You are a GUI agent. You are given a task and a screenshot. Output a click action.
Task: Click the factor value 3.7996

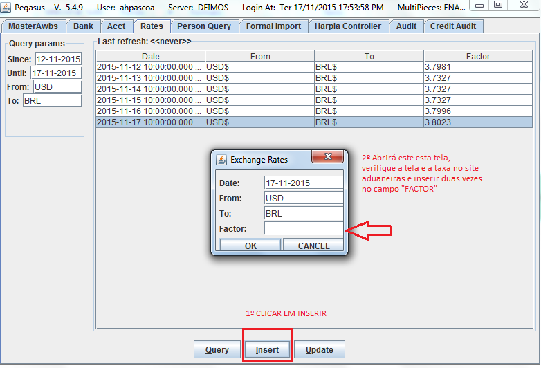pyautogui.click(x=438, y=111)
